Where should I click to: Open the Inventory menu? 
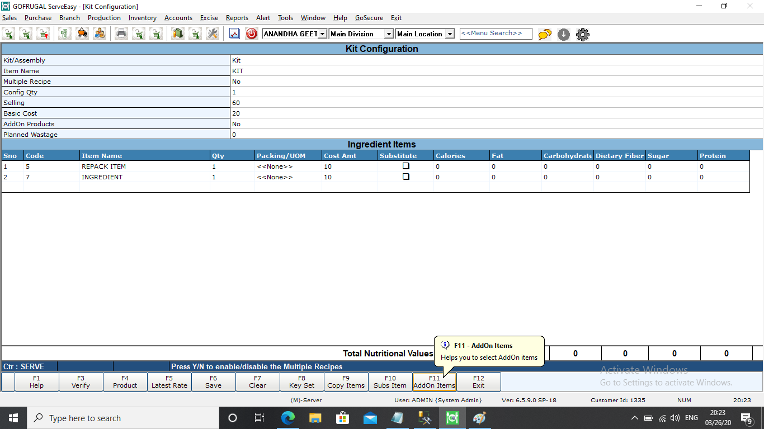(142, 17)
